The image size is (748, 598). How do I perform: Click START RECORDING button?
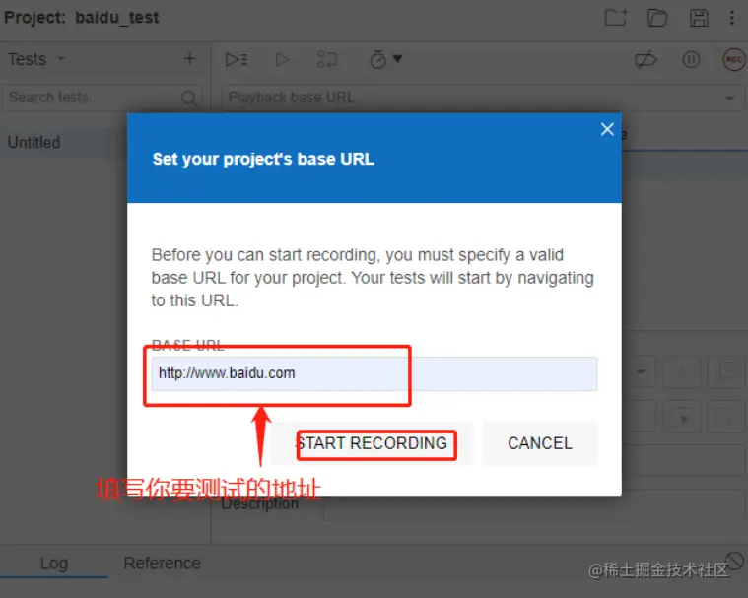click(x=373, y=443)
